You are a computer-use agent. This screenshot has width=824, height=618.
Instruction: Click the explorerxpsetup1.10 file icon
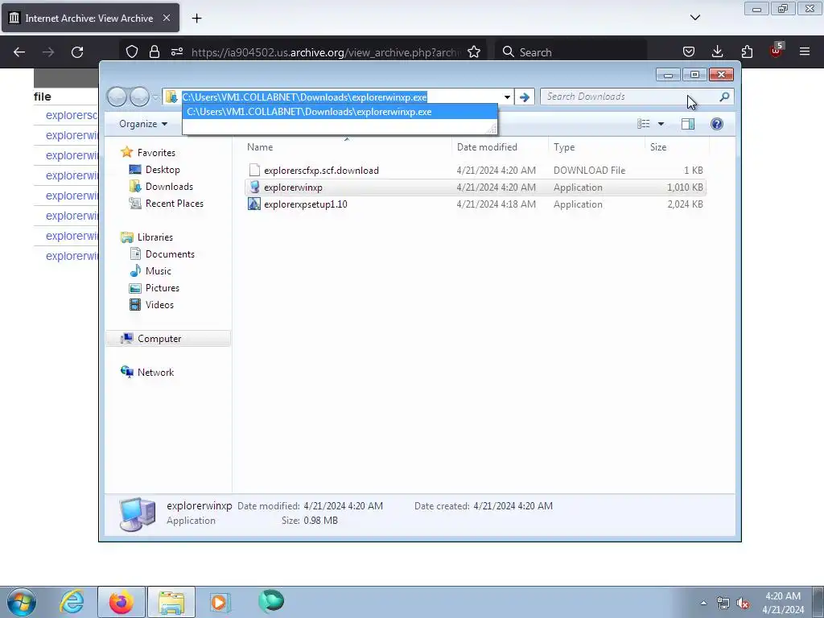point(254,204)
